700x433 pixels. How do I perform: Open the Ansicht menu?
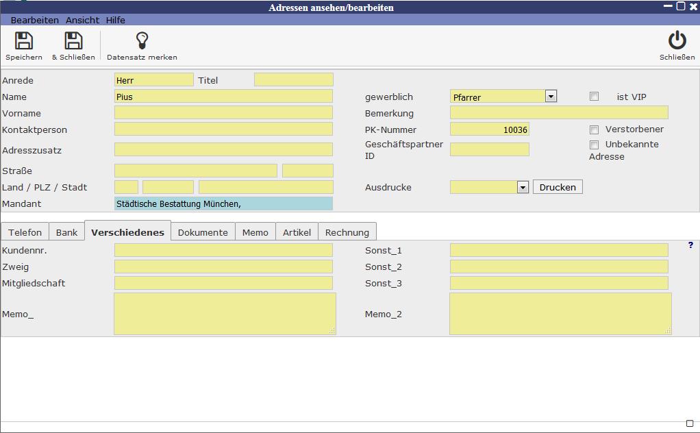tap(82, 21)
